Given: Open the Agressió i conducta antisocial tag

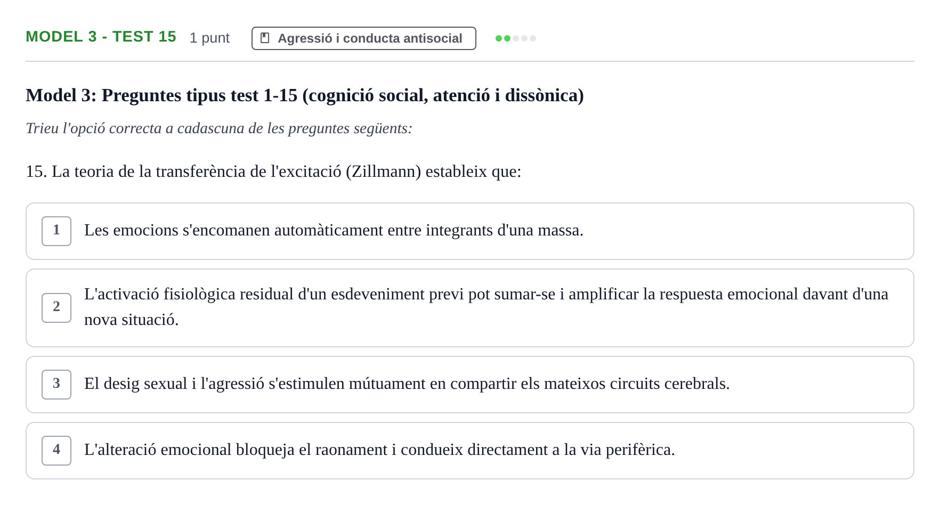Looking at the screenshot, I should click(x=364, y=38).
